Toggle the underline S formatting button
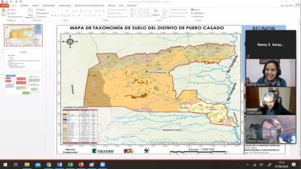301x169 pixels. 59,16
